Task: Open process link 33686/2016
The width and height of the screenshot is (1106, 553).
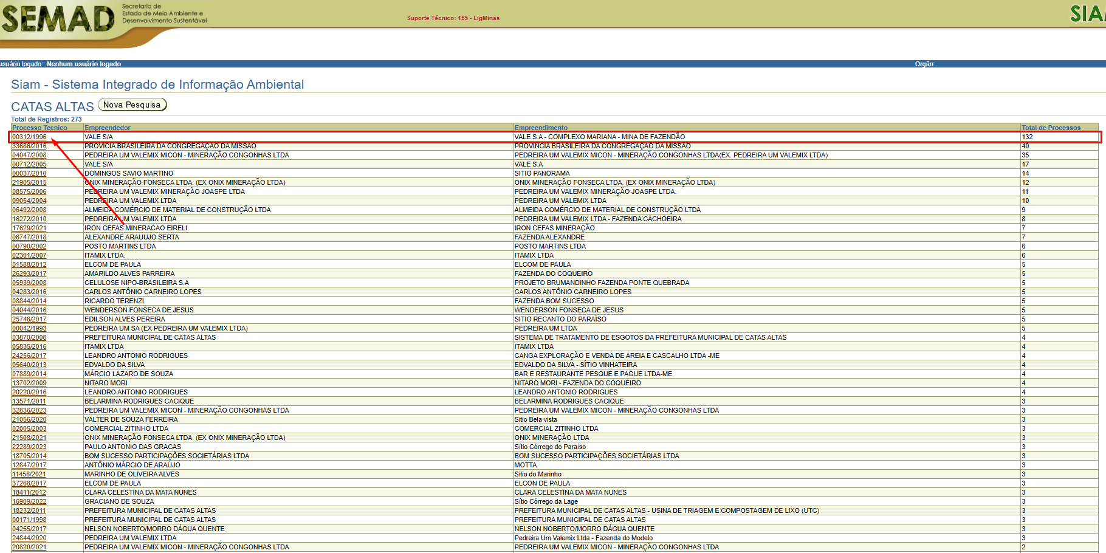Action: (29, 146)
